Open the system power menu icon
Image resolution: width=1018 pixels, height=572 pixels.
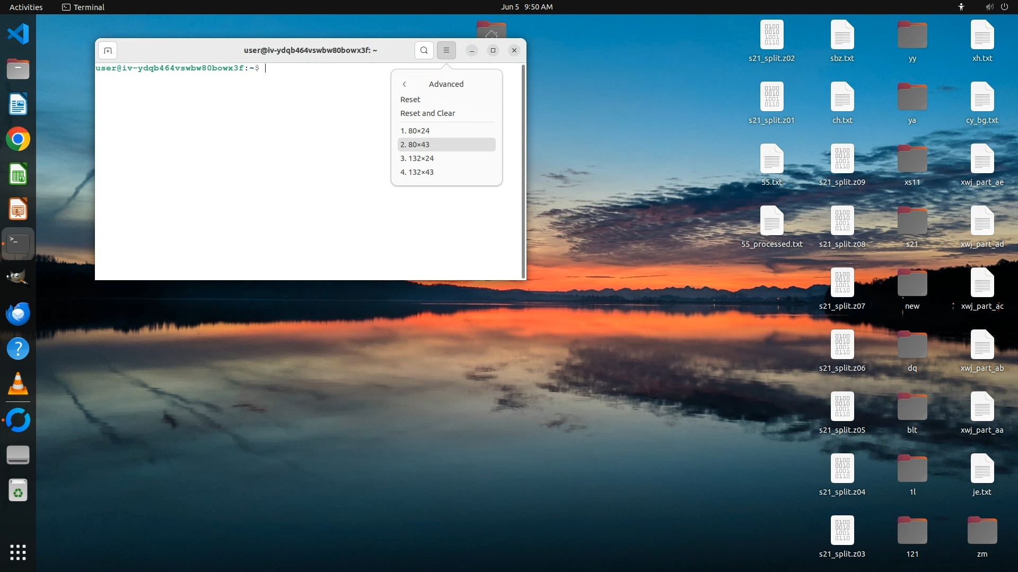[x=1004, y=7]
